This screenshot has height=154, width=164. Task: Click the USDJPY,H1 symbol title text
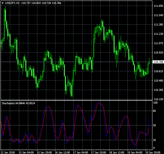pos(12,3)
